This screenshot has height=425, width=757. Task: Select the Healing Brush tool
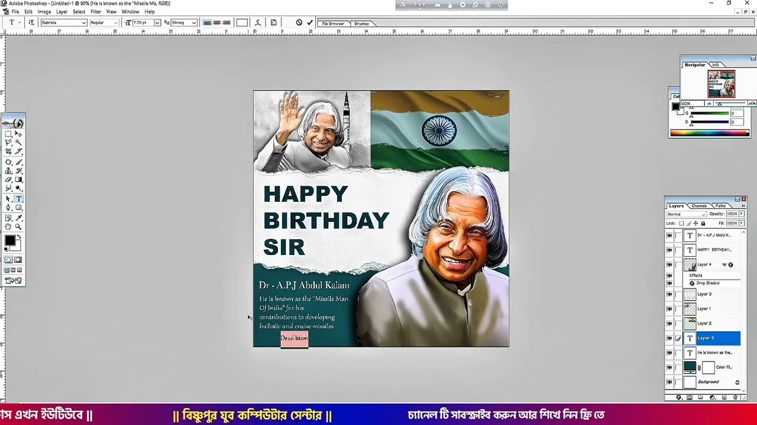(8, 162)
